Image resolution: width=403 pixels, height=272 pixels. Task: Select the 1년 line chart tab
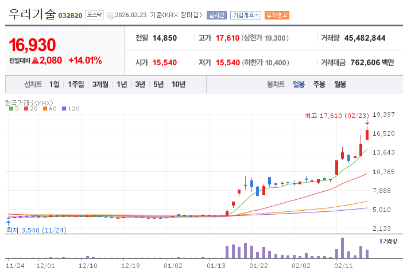[x=122, y=84]
